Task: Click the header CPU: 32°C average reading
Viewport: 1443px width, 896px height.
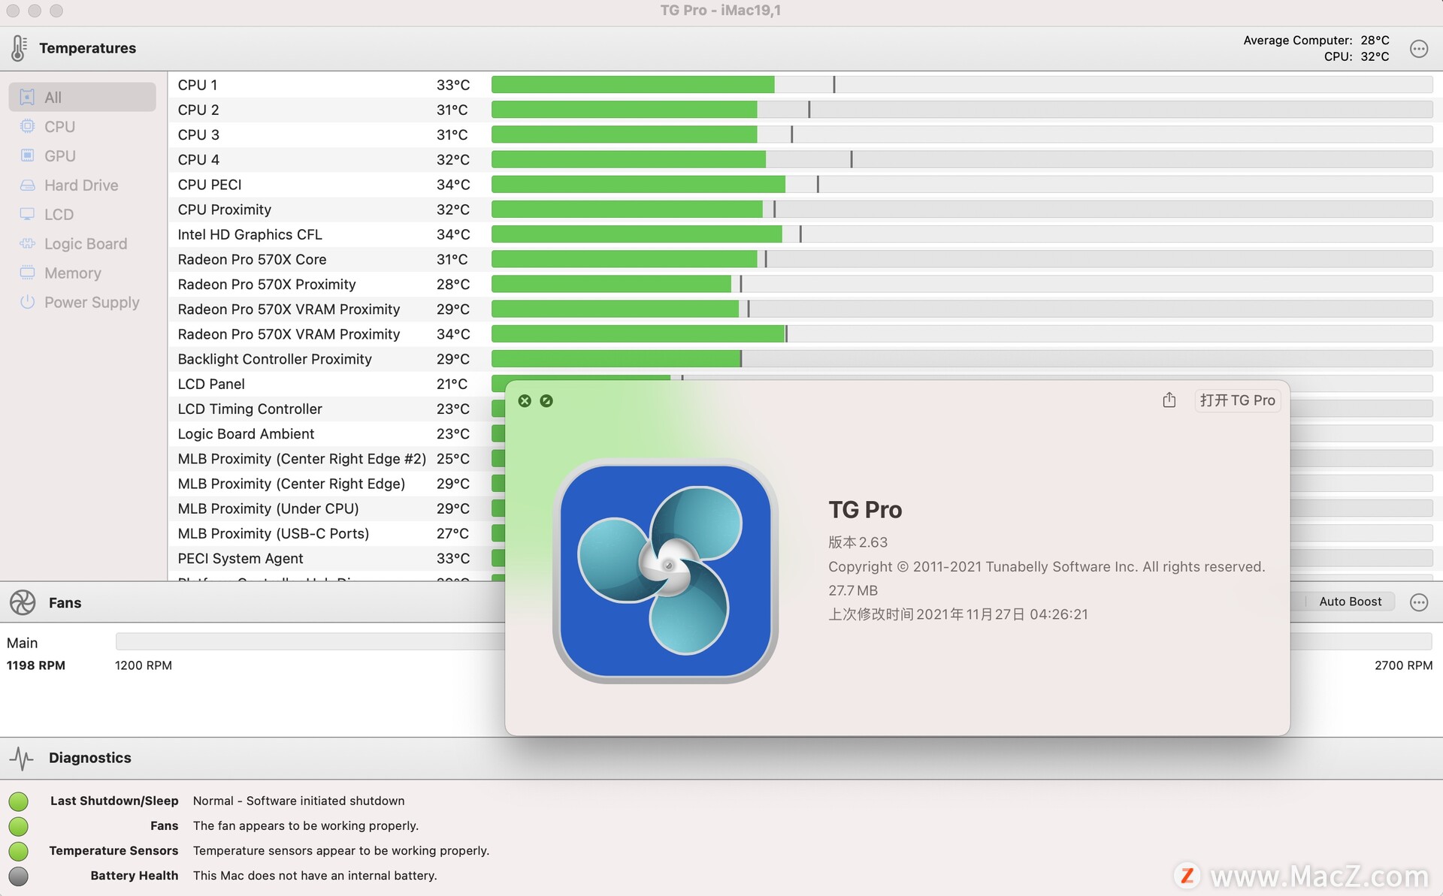Action: click(x=1357, y=56)
